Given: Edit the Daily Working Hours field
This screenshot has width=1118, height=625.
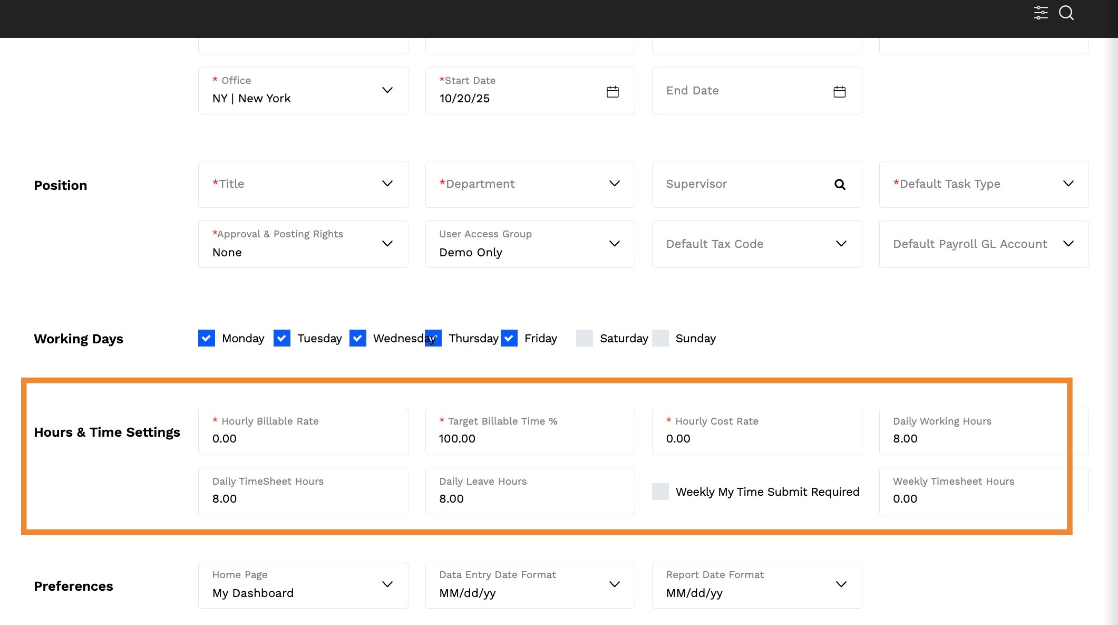Looking at the screenshot, I should pyautogui.click(x=984, y=431).
